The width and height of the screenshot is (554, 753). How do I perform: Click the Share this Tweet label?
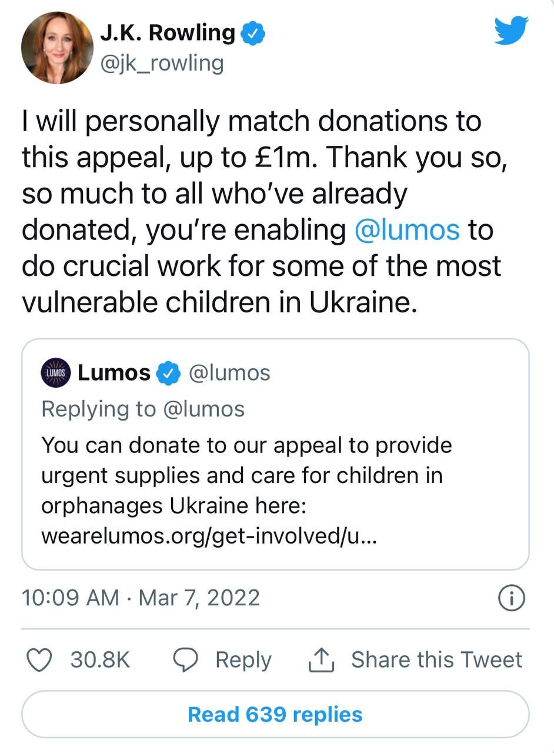coord(436,659)
